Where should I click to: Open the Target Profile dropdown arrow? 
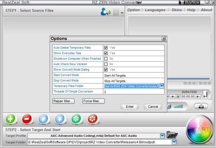[162, 136]
